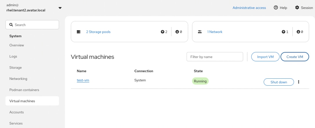Viewport: 315px width, 128px height.
Task: Focus the Filter by name field
Action: [215, 57]
